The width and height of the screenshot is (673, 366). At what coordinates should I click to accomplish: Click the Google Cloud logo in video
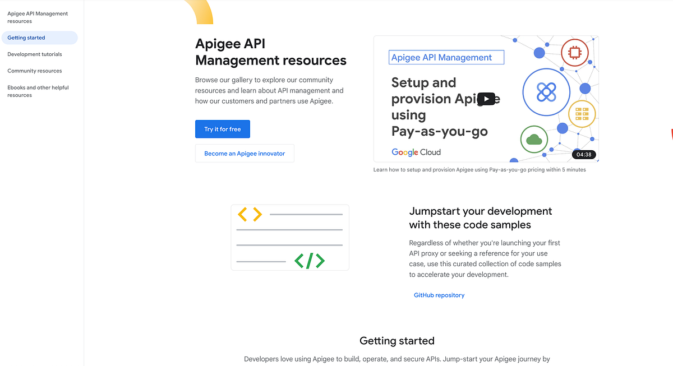click(416, 152)
